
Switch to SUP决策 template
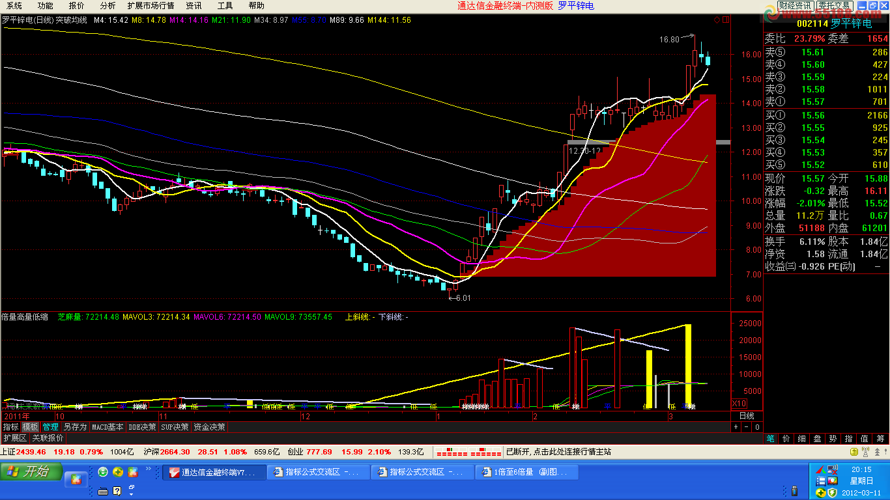[175, 427]
